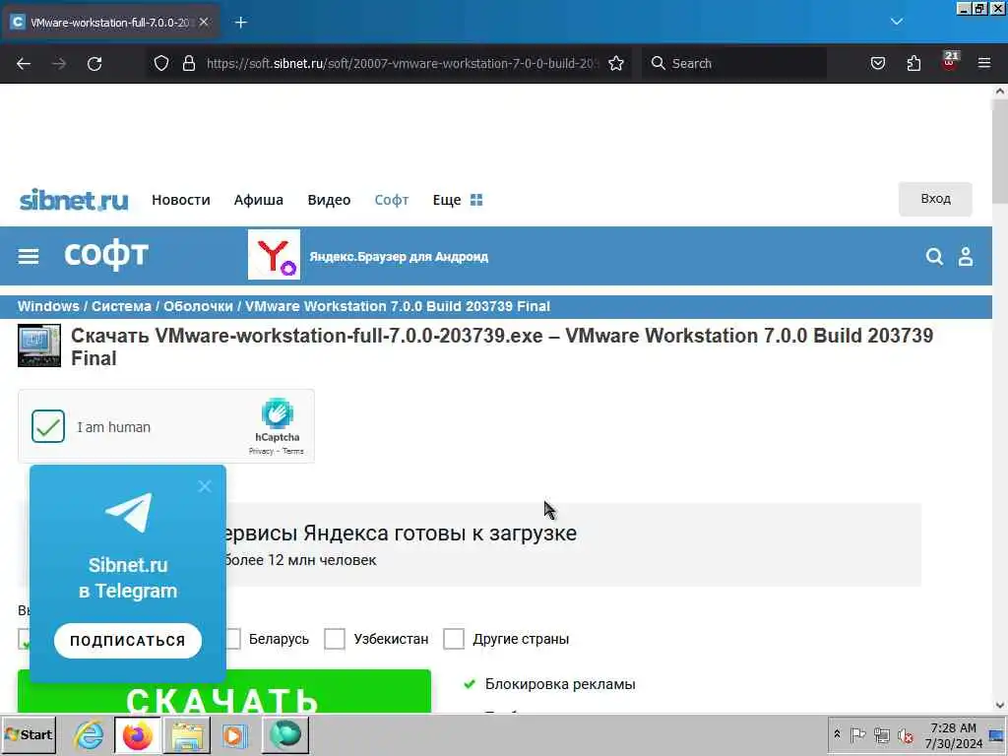Click the Telegram paper plane icon
The height and width of the screenshot is (756, 1008).
coord(129,512)
